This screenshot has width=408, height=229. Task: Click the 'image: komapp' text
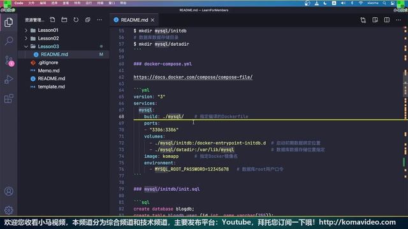[161, 156]
